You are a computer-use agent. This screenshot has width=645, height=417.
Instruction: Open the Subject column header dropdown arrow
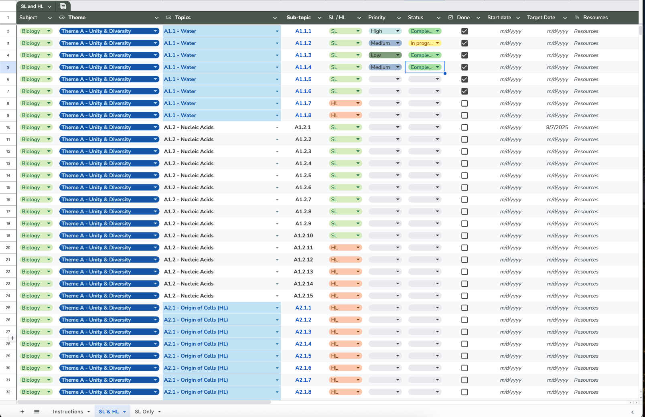coord(50,18)
